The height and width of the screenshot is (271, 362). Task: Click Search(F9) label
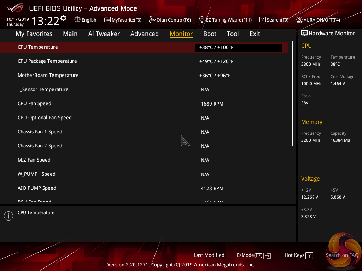(x=278, y=20)
